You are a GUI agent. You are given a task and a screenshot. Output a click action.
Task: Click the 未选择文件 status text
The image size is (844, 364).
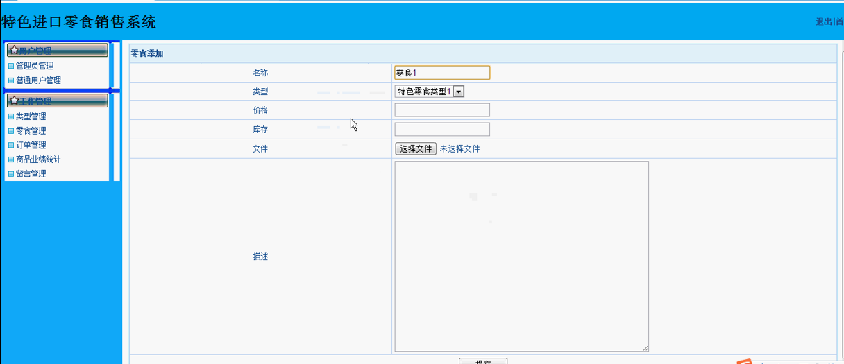(459, 149)
